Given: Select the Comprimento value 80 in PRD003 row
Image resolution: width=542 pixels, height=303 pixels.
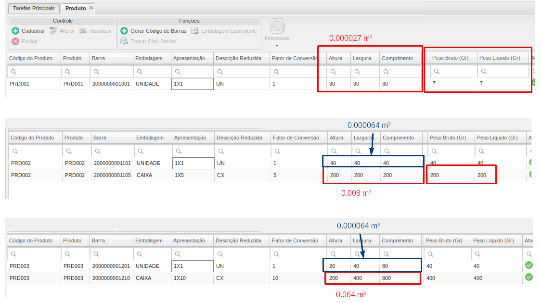Looking at the screenshot, I should tap(400, 266).
